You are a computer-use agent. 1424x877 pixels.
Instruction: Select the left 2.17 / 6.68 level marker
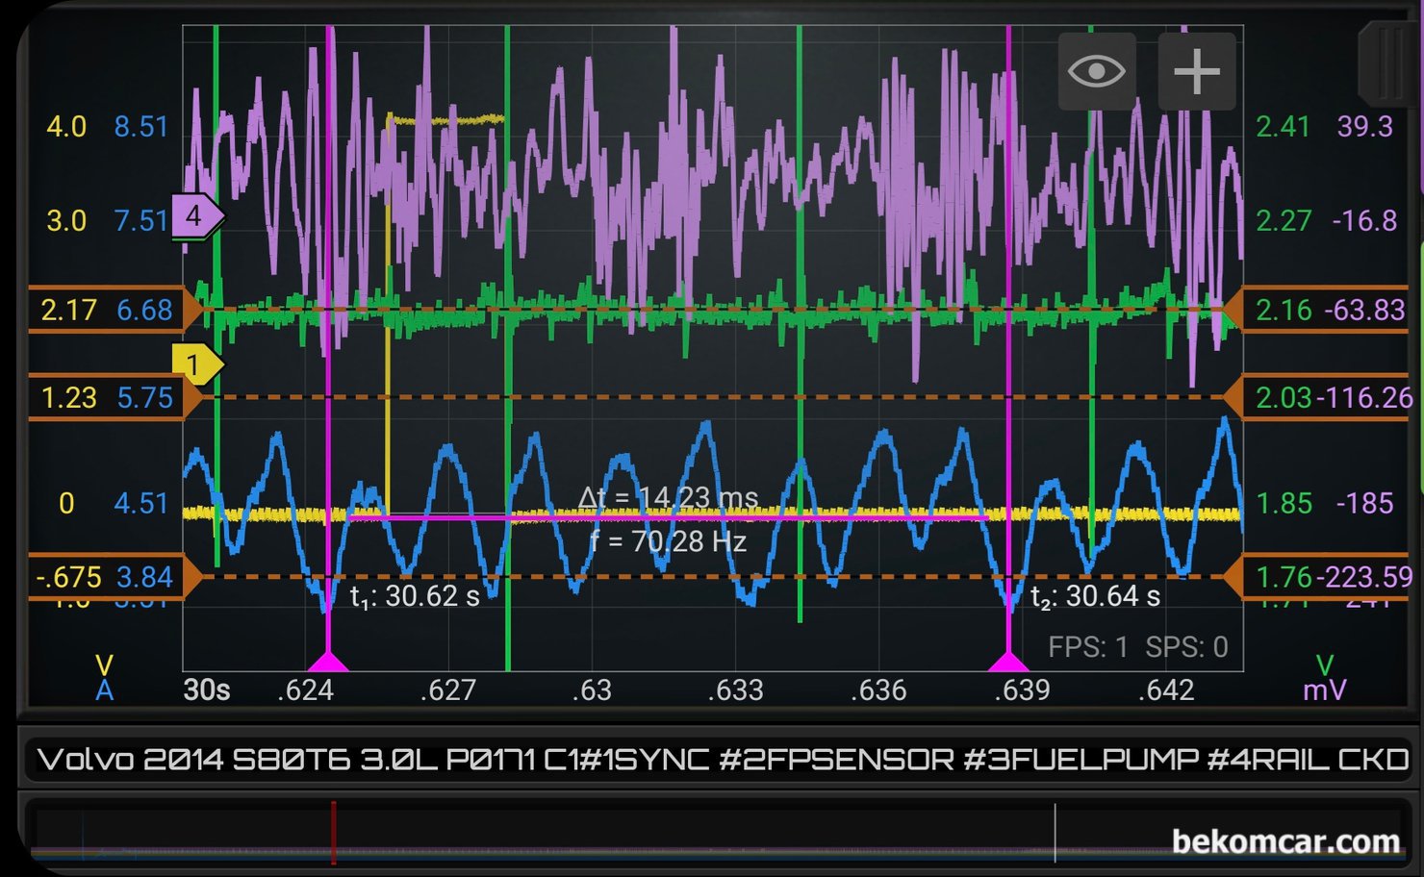[x=115, y=310]
